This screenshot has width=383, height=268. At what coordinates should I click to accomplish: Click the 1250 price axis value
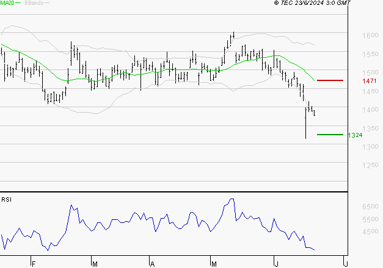[x=370, y=165]
